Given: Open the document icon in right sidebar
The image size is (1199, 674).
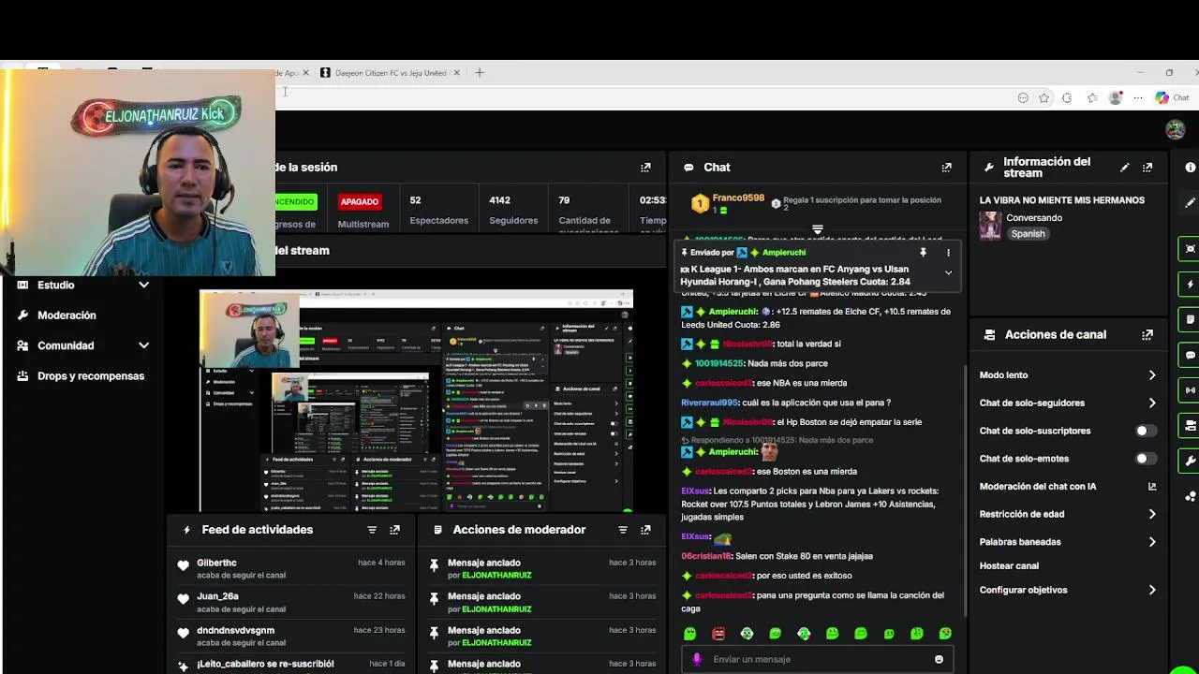Looking at the screenshot, I should coord(1191,319).
